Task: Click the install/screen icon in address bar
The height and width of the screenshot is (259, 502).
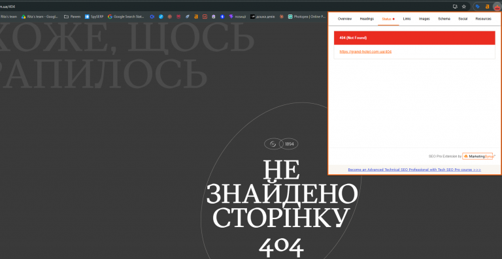Action: pos(455,7)
